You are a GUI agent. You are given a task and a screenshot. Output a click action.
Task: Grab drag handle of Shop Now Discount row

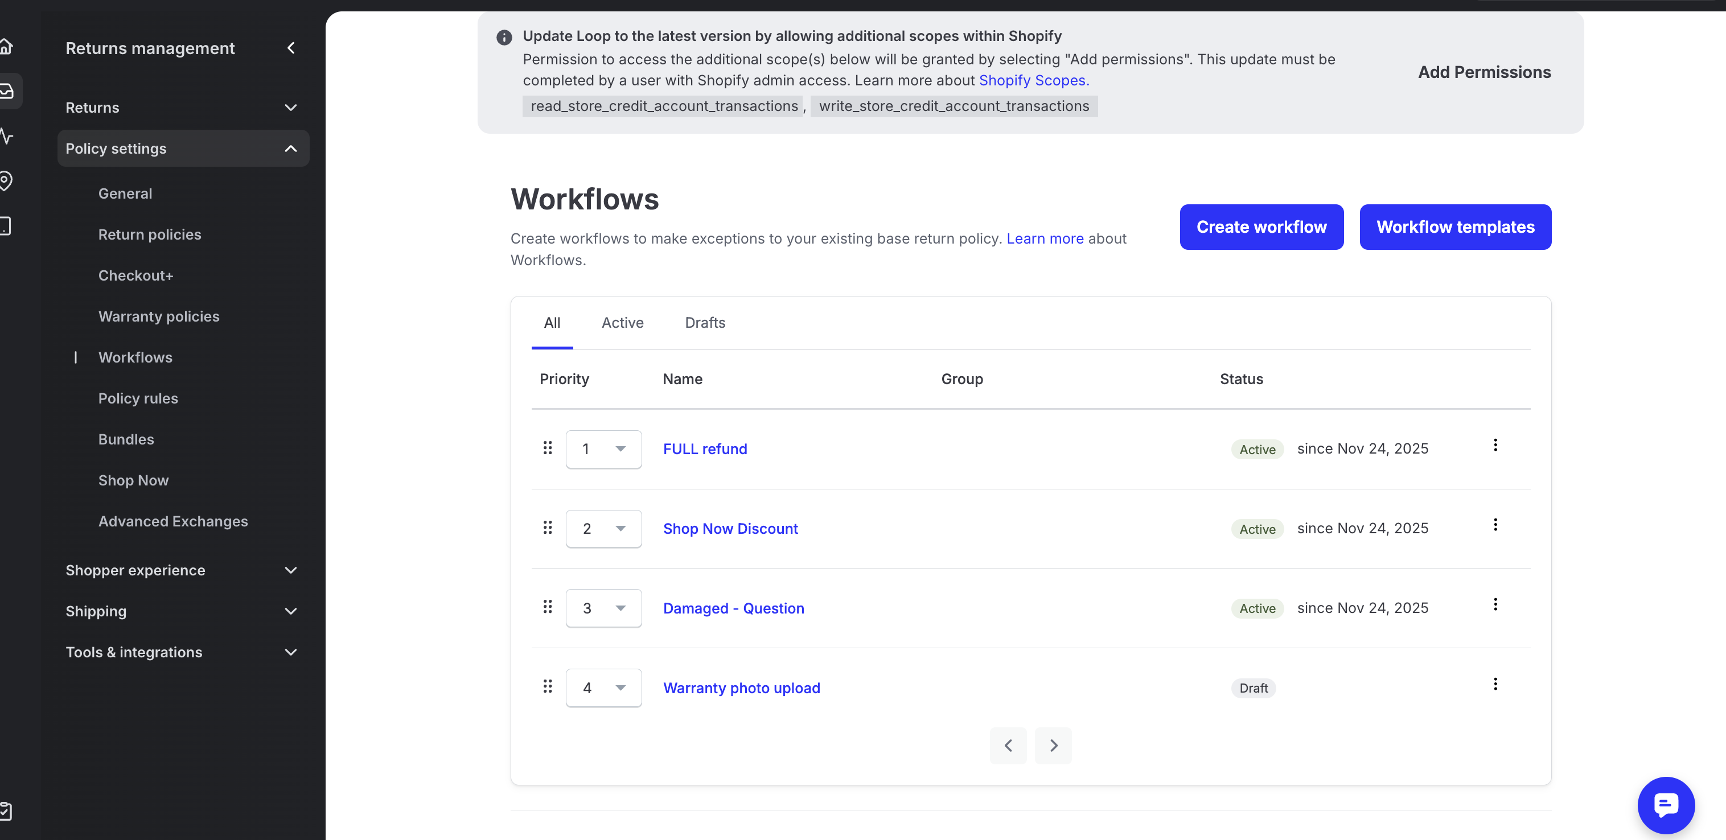tap(548, 528)
